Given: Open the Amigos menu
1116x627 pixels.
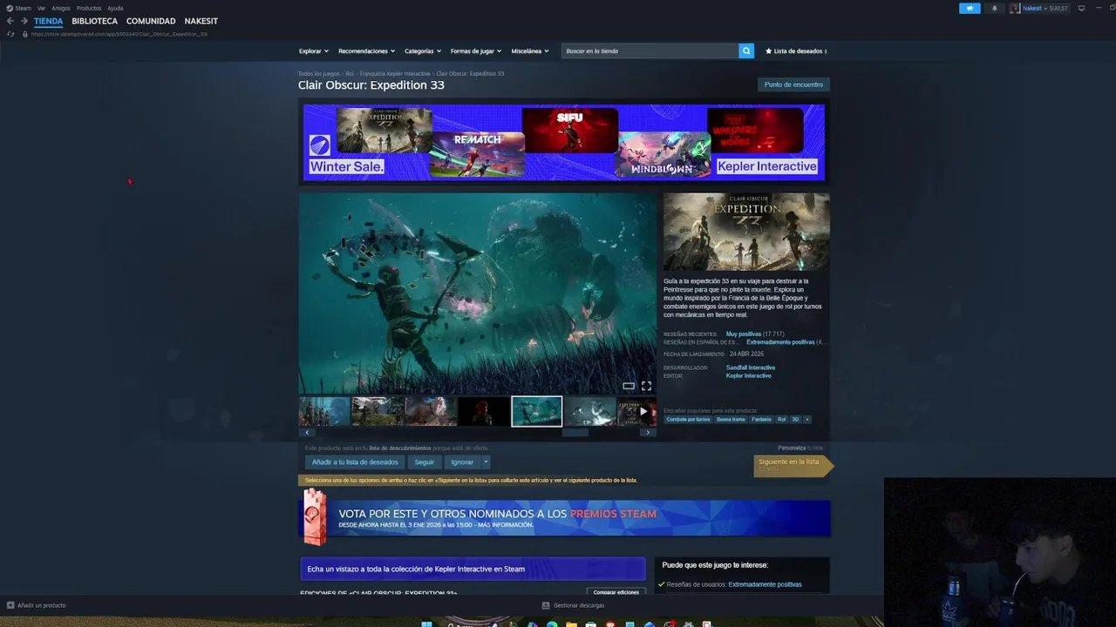Looking at the screenshot, I should 61,8.
